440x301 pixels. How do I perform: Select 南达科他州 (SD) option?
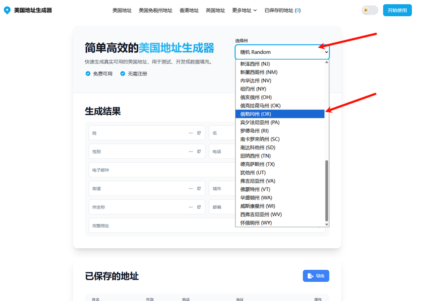[280, 148]
